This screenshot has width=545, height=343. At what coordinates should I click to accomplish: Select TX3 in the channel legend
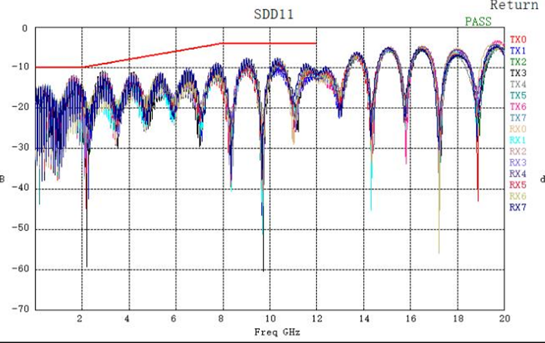point(518,73)
